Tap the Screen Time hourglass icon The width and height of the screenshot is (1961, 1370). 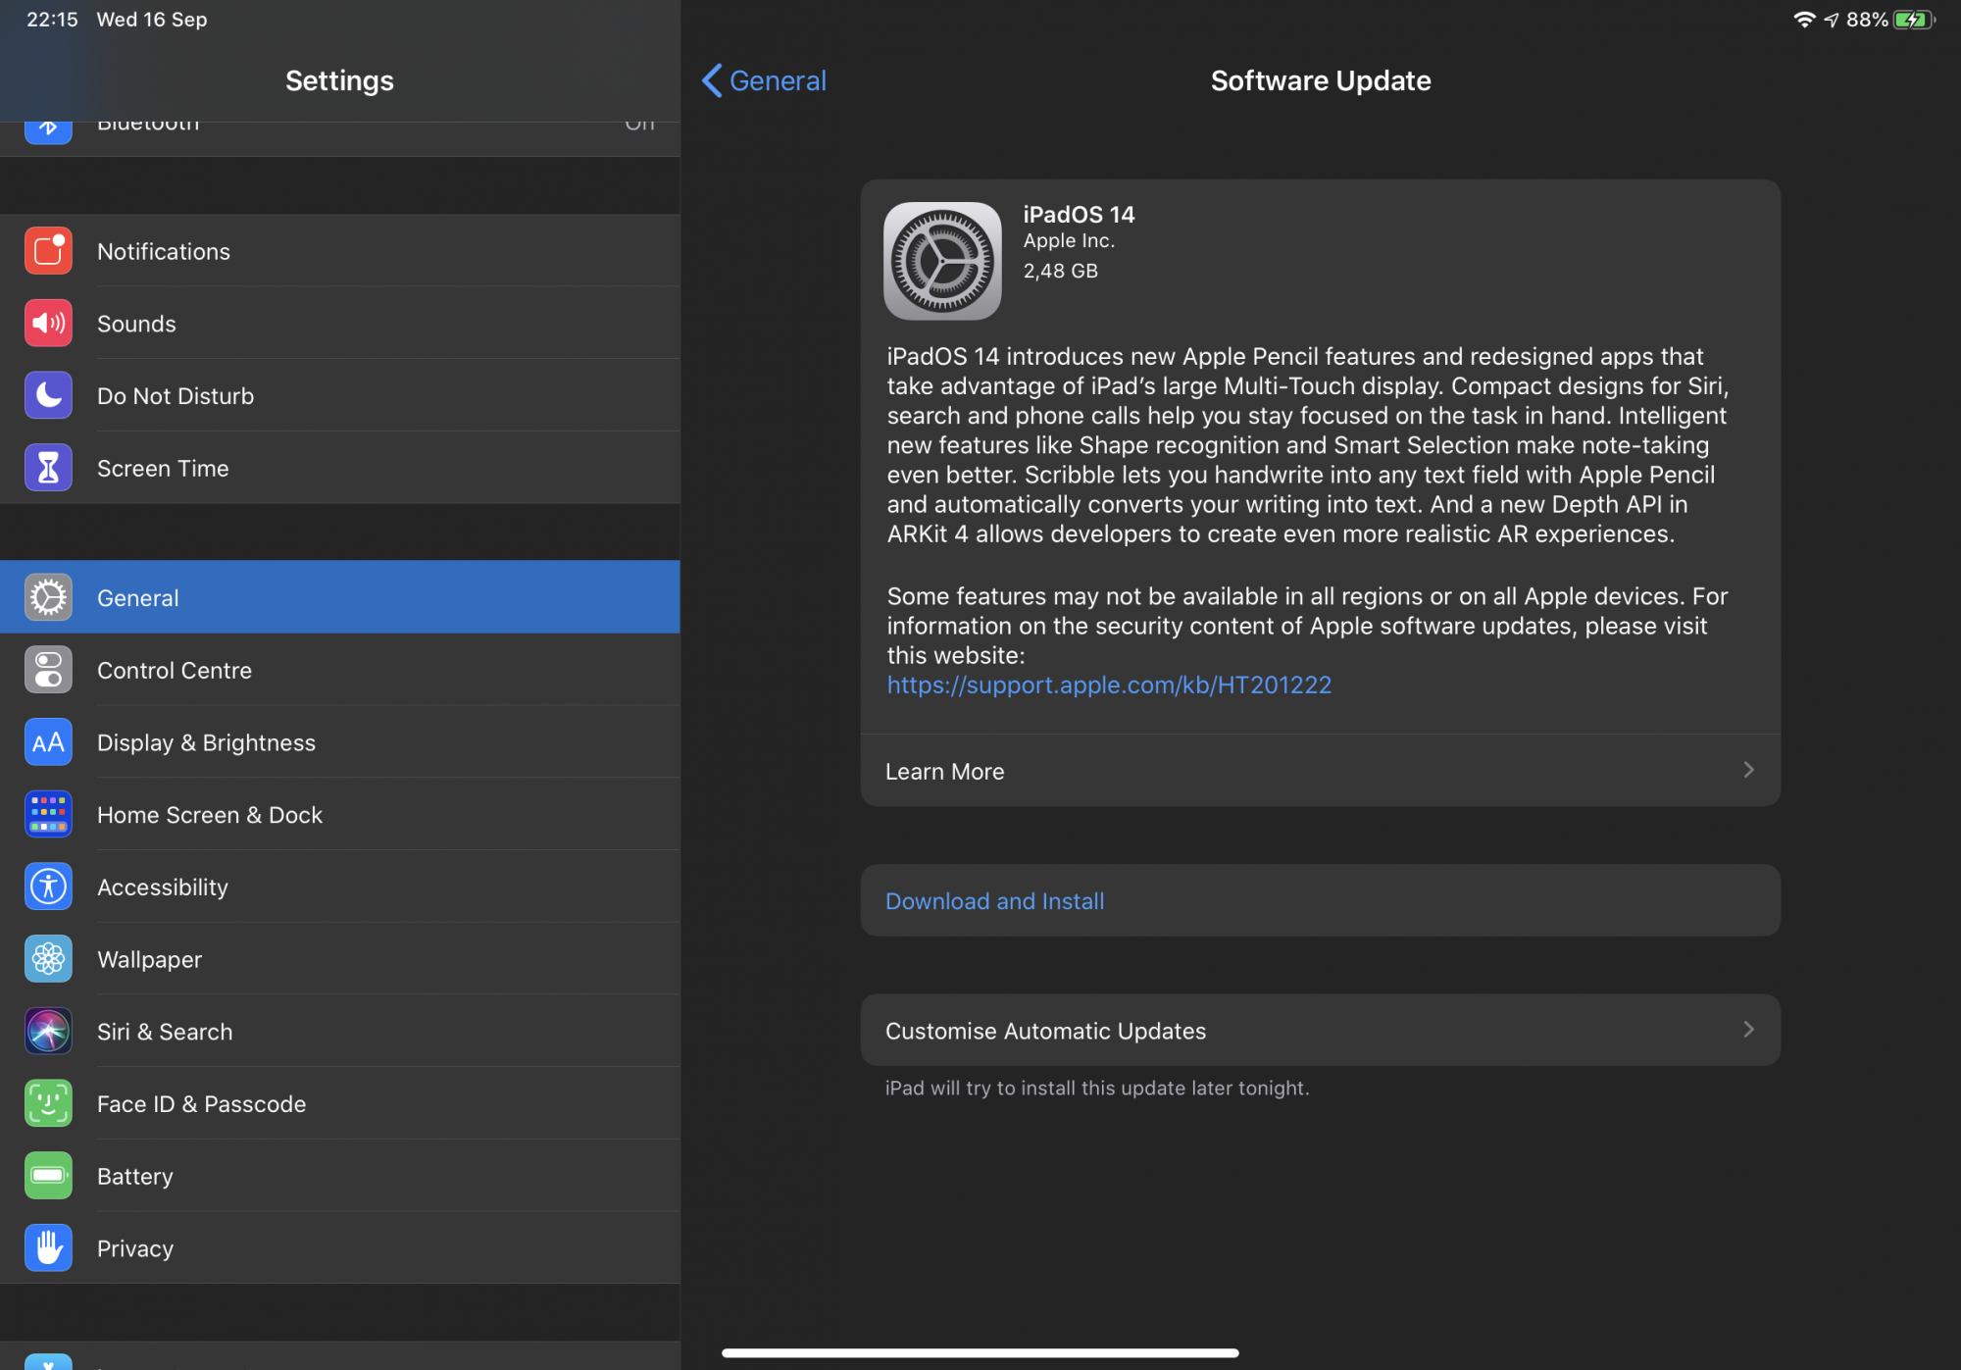click(x=48, y=468)
